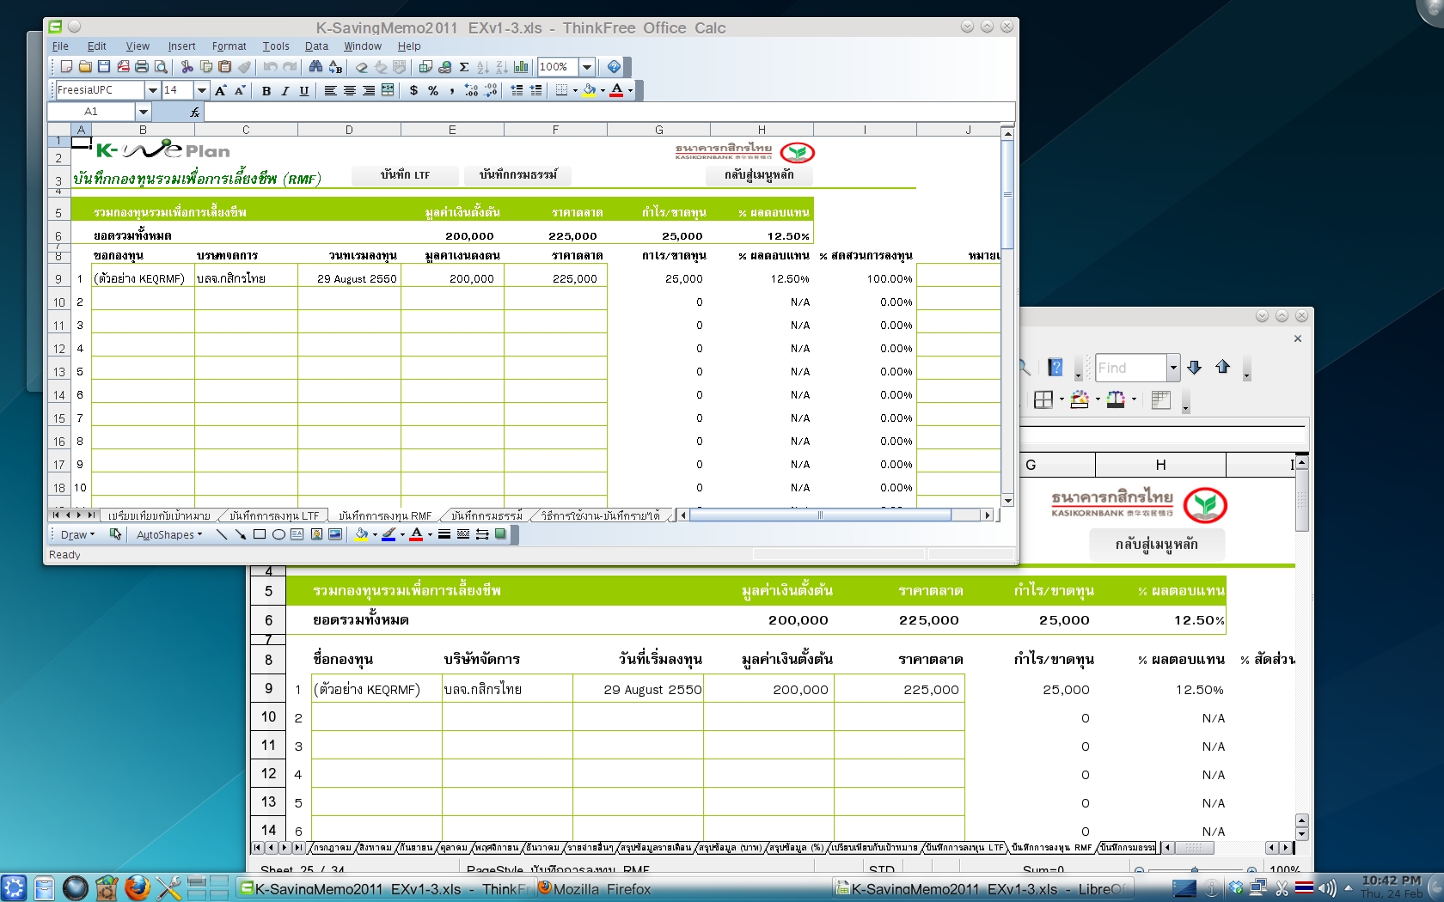Open the Format menu

click(x=229, y=46)
